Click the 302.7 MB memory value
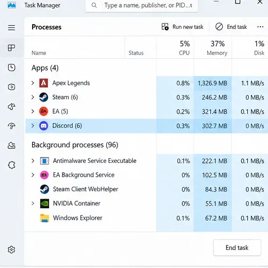 [x=215, y=126]
